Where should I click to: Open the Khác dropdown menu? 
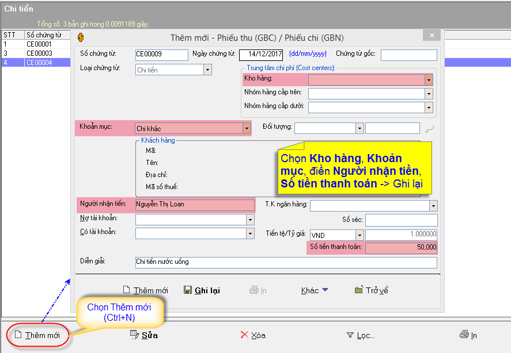click(x=315, y=290)
